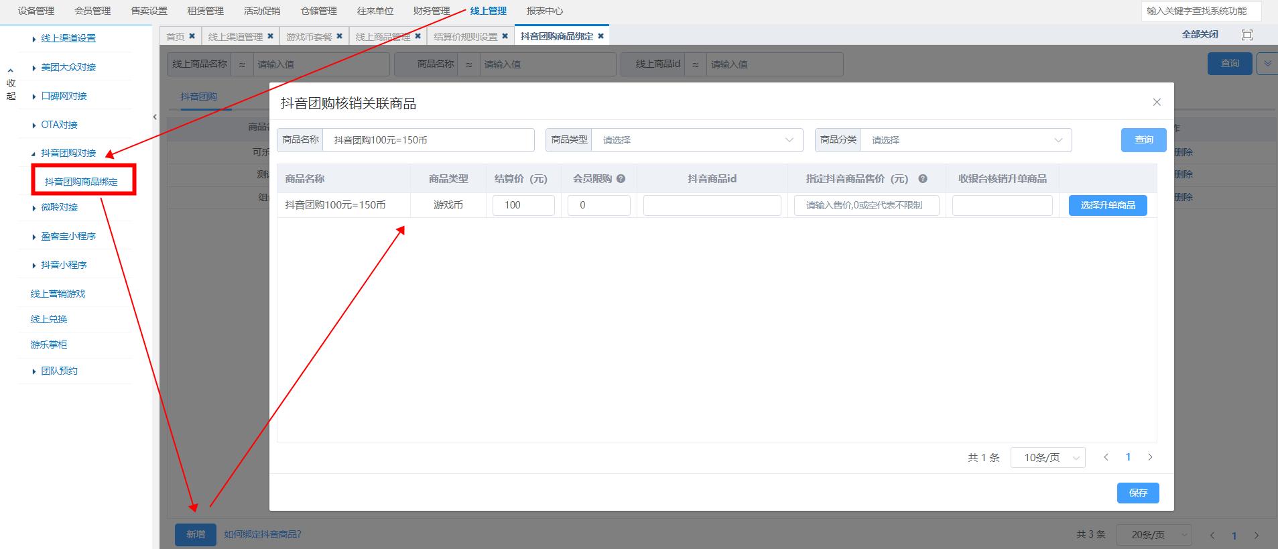Open the 往来单位 top menu

375,11
